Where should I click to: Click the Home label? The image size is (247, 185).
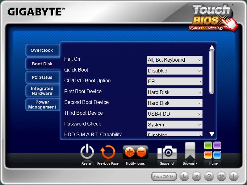click(213, 163)
